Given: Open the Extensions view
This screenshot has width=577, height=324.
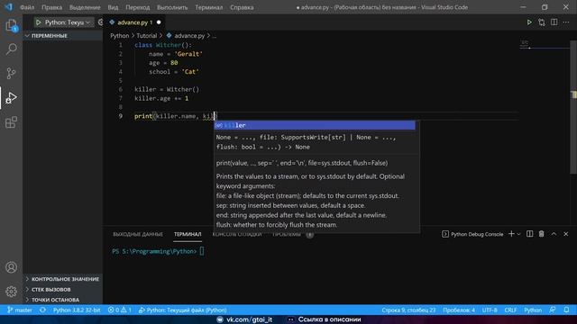Looking at the screenshot, I should tap(12, 122).
